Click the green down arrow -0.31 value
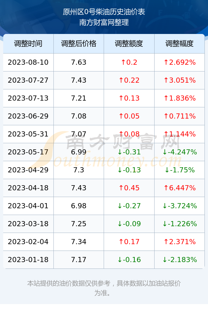Screen dimensions: 208x314 pyautogui.click(x=129, y=152)
